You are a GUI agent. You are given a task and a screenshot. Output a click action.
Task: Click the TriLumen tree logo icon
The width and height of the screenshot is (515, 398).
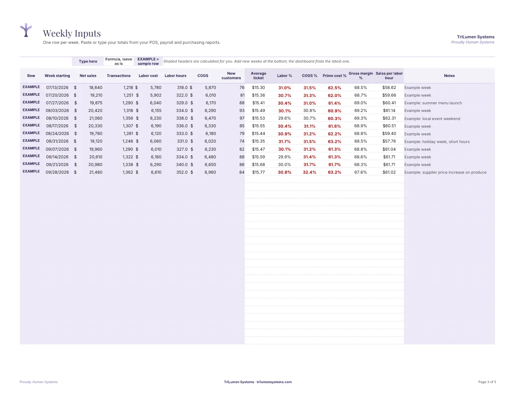click(x=26, y=30)
